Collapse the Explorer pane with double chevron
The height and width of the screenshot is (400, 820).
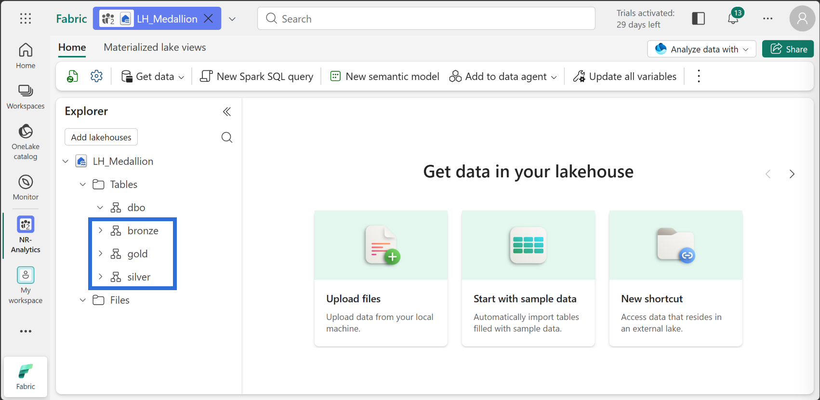click(x=227, y=112)
